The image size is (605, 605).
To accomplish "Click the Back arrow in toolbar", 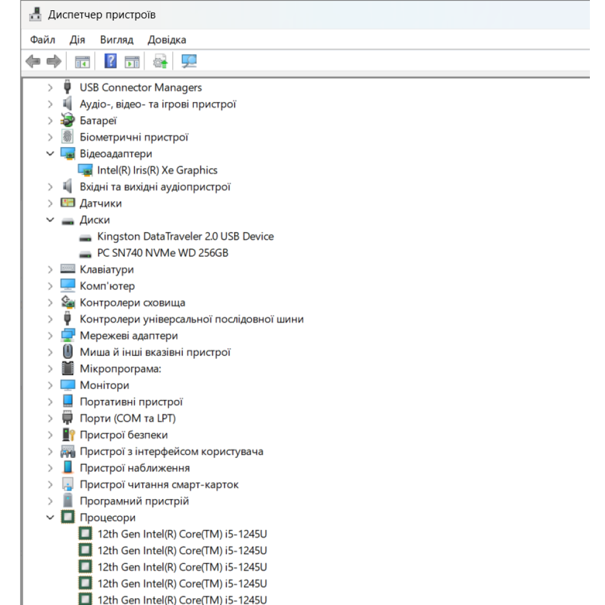I will [33, 61].
